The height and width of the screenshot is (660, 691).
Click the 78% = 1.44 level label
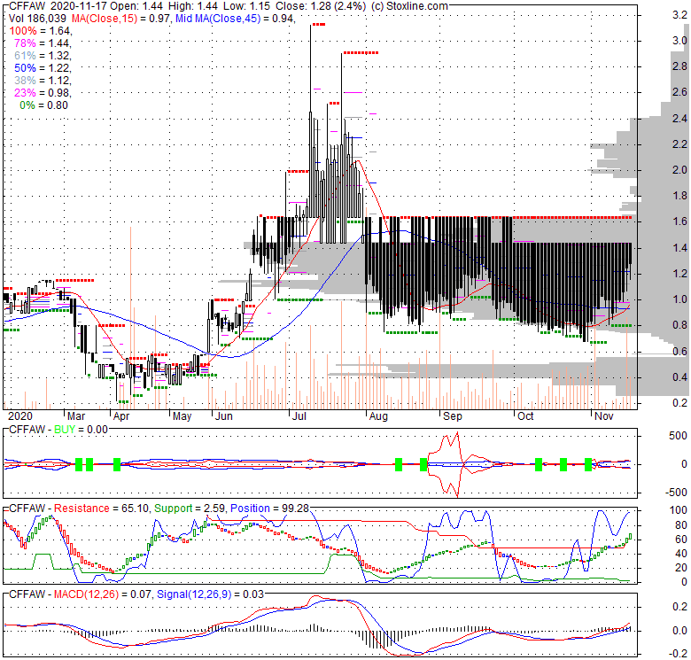[42, 43]
